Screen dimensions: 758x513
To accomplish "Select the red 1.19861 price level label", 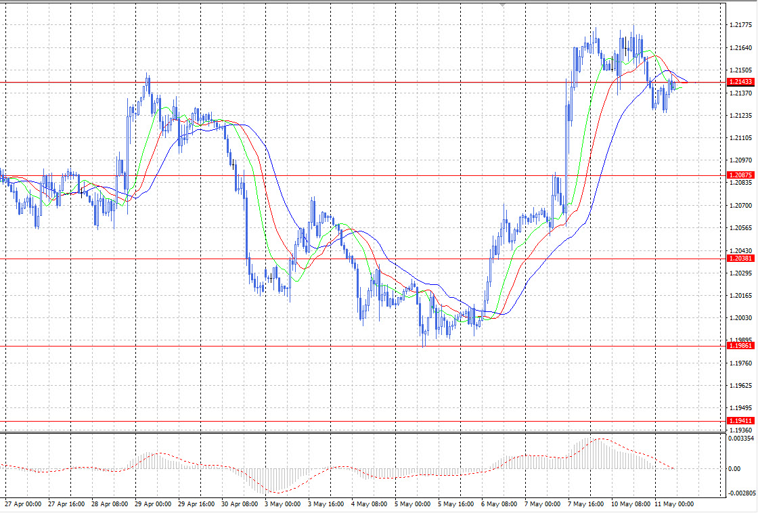I will 740,346.
